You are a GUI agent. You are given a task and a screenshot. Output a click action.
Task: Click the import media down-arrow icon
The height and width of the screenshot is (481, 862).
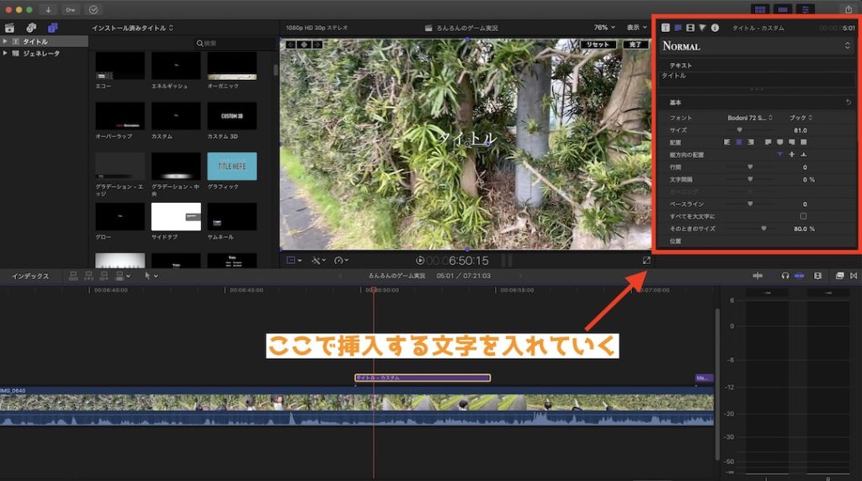(48, 9)
